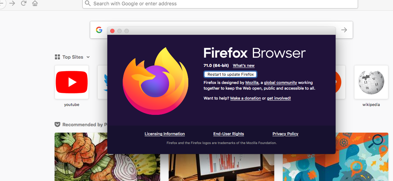Open the Wikipedia top site tile
The image size is (393, 181).
tap(371, 82)
